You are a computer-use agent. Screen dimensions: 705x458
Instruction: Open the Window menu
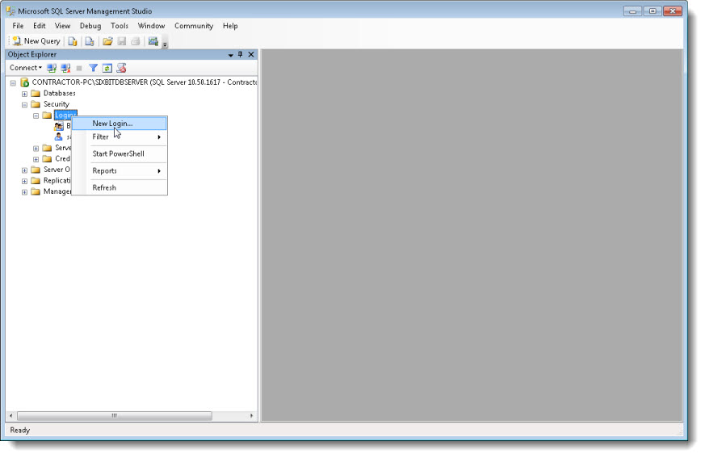(151, 26)
